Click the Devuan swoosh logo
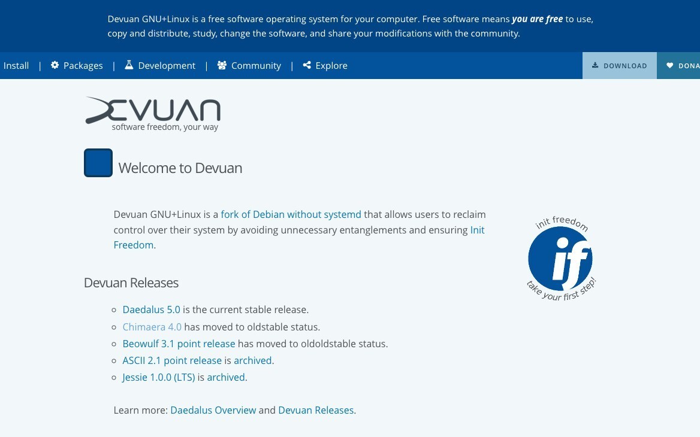 [x=153, y=111]
